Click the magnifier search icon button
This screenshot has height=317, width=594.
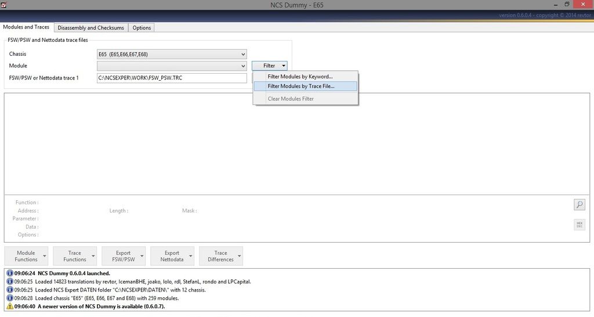tap(579, 205)
